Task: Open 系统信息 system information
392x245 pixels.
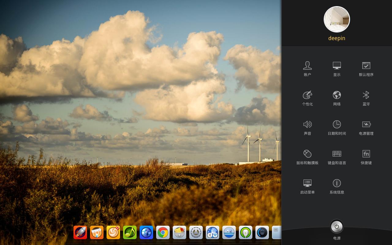Action: [x=337, y=186]
